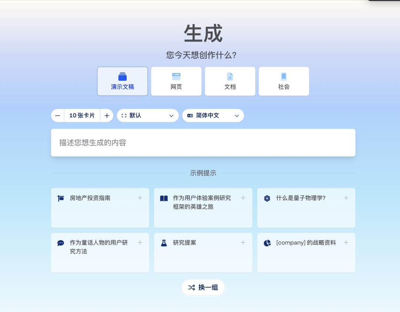Open the 默认 size dropdown
This screenshot has width=400, height=312.
148,116
